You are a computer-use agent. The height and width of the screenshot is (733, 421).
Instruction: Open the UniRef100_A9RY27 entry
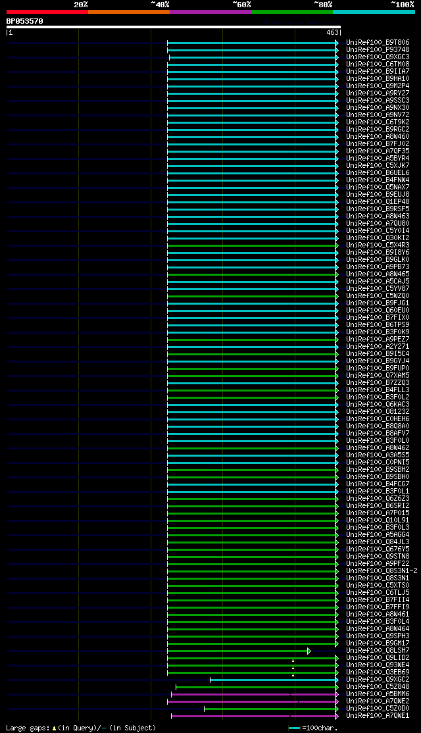coord(378,93)
